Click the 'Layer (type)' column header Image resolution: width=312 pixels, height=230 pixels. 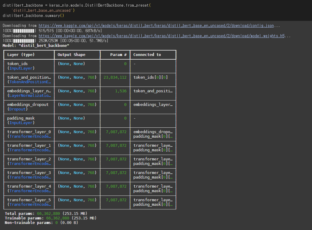pyautogui.click(x=21, y=55)
